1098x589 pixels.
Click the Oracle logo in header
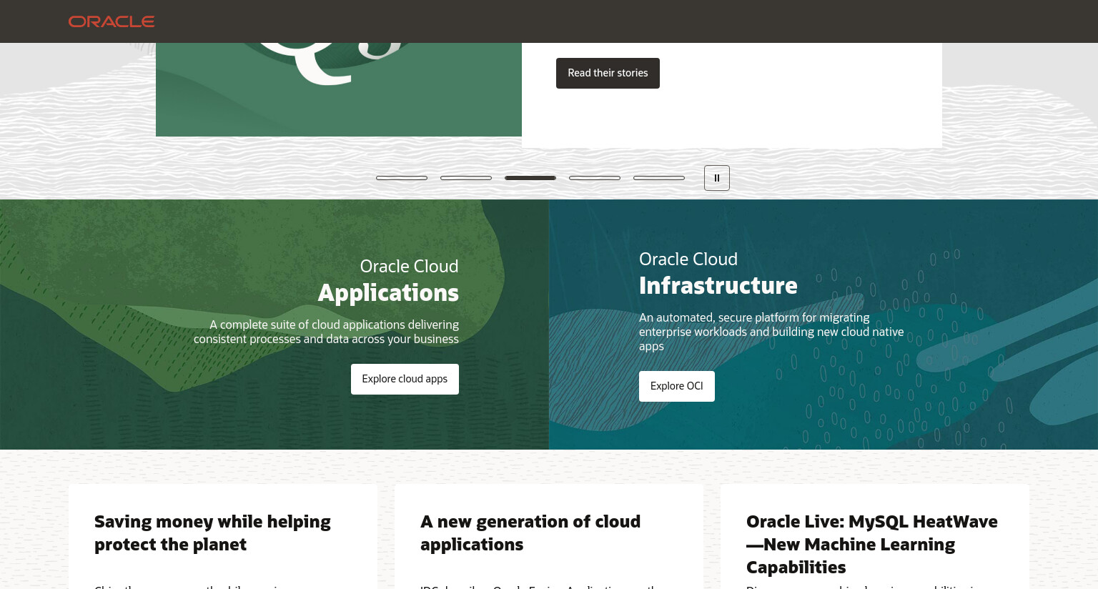pos(112,21)
